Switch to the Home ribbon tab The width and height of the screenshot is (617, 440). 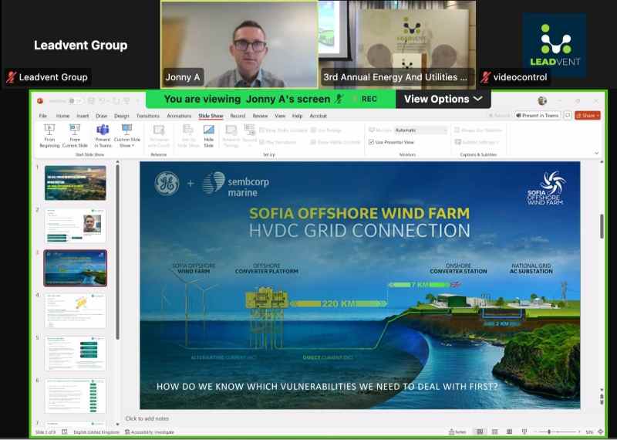(x=62, y=116)
